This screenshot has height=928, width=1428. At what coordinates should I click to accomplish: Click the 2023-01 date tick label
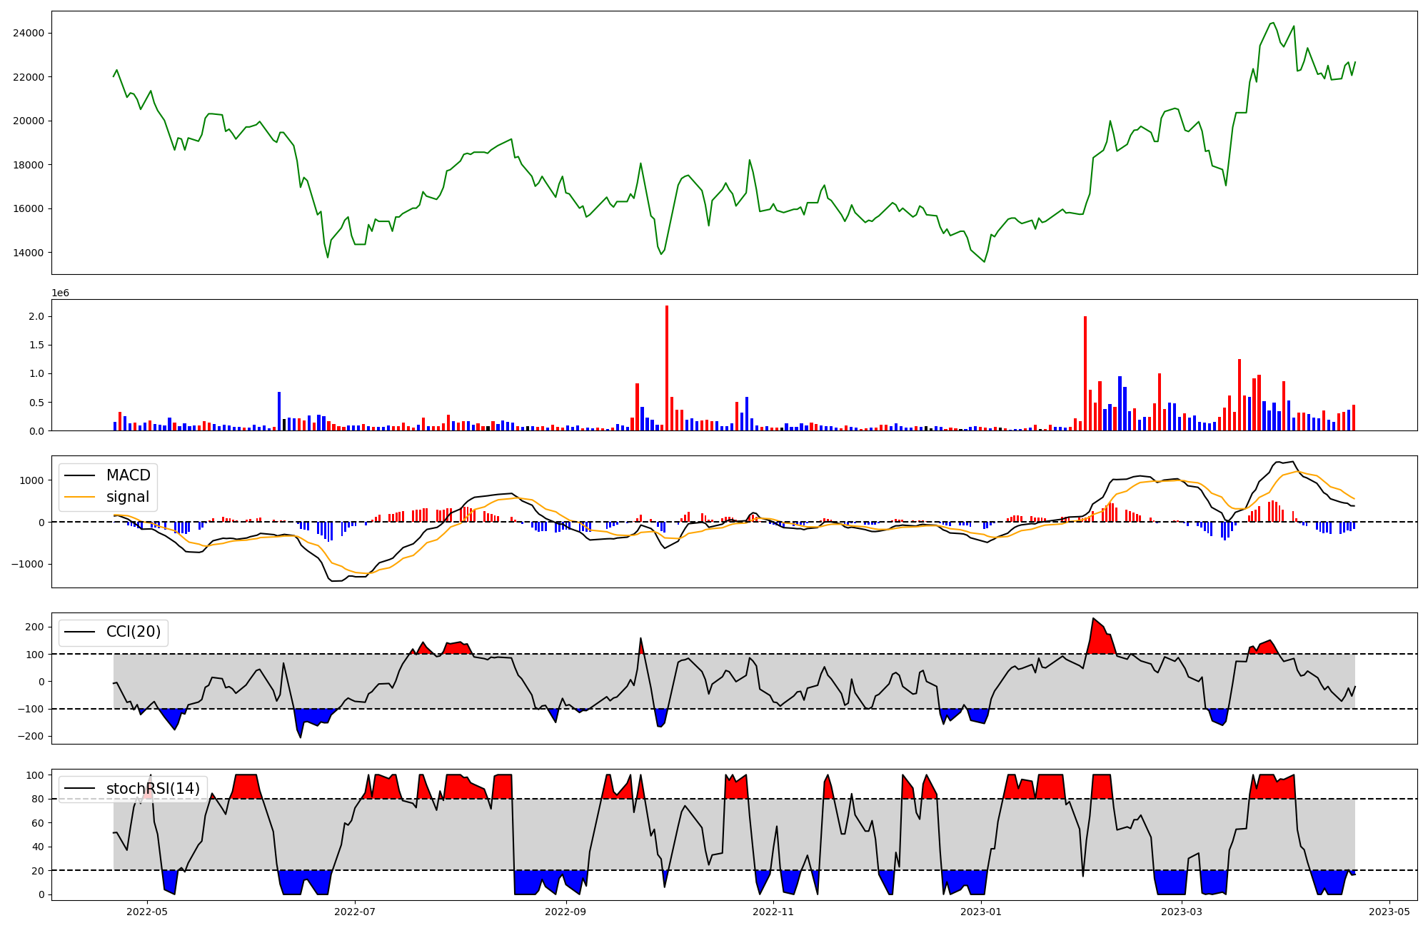981,912
